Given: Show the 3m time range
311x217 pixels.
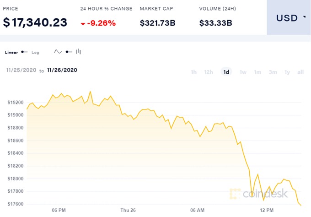Looking at the screenshot, I should point(273,72).
